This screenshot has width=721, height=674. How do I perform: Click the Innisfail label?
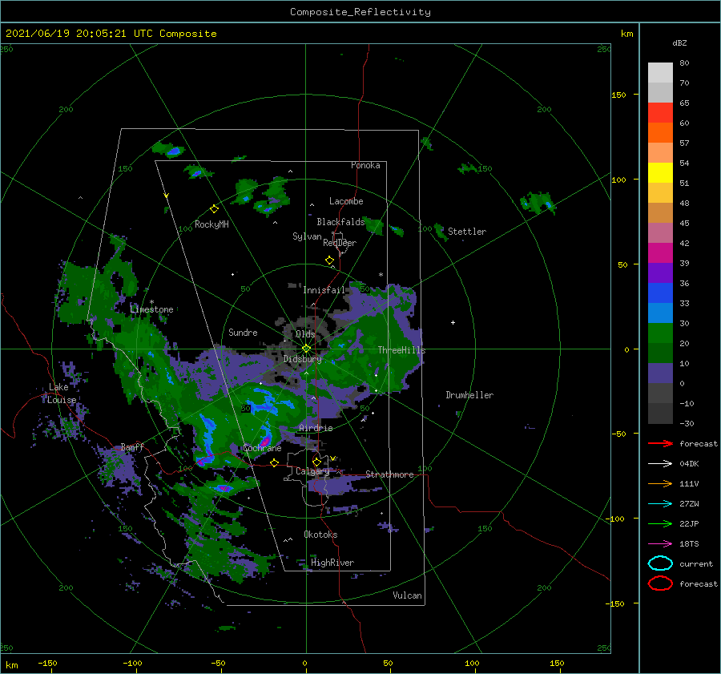coord(324,290)
